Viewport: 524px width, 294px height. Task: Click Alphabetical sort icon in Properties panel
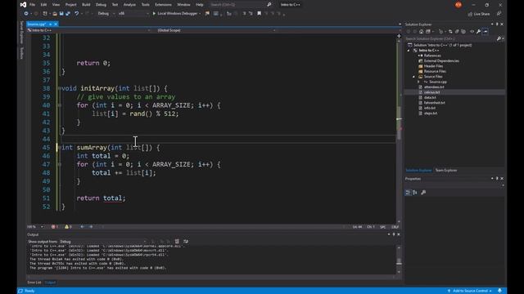[x=415, y=193]
